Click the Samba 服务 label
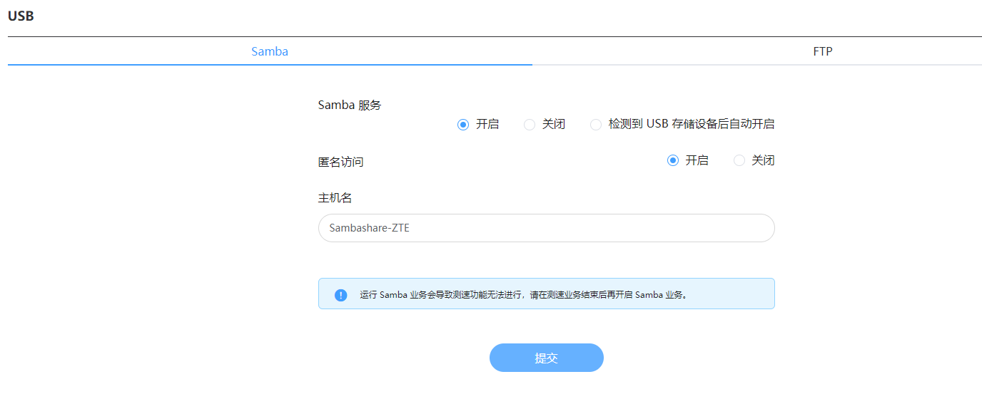 [350, 105]
